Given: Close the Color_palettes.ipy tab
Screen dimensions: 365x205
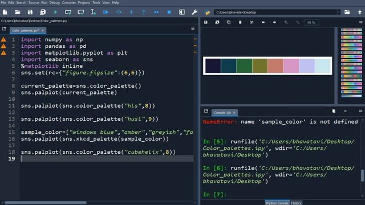Looking at the screenshot, I should [43, 30].
